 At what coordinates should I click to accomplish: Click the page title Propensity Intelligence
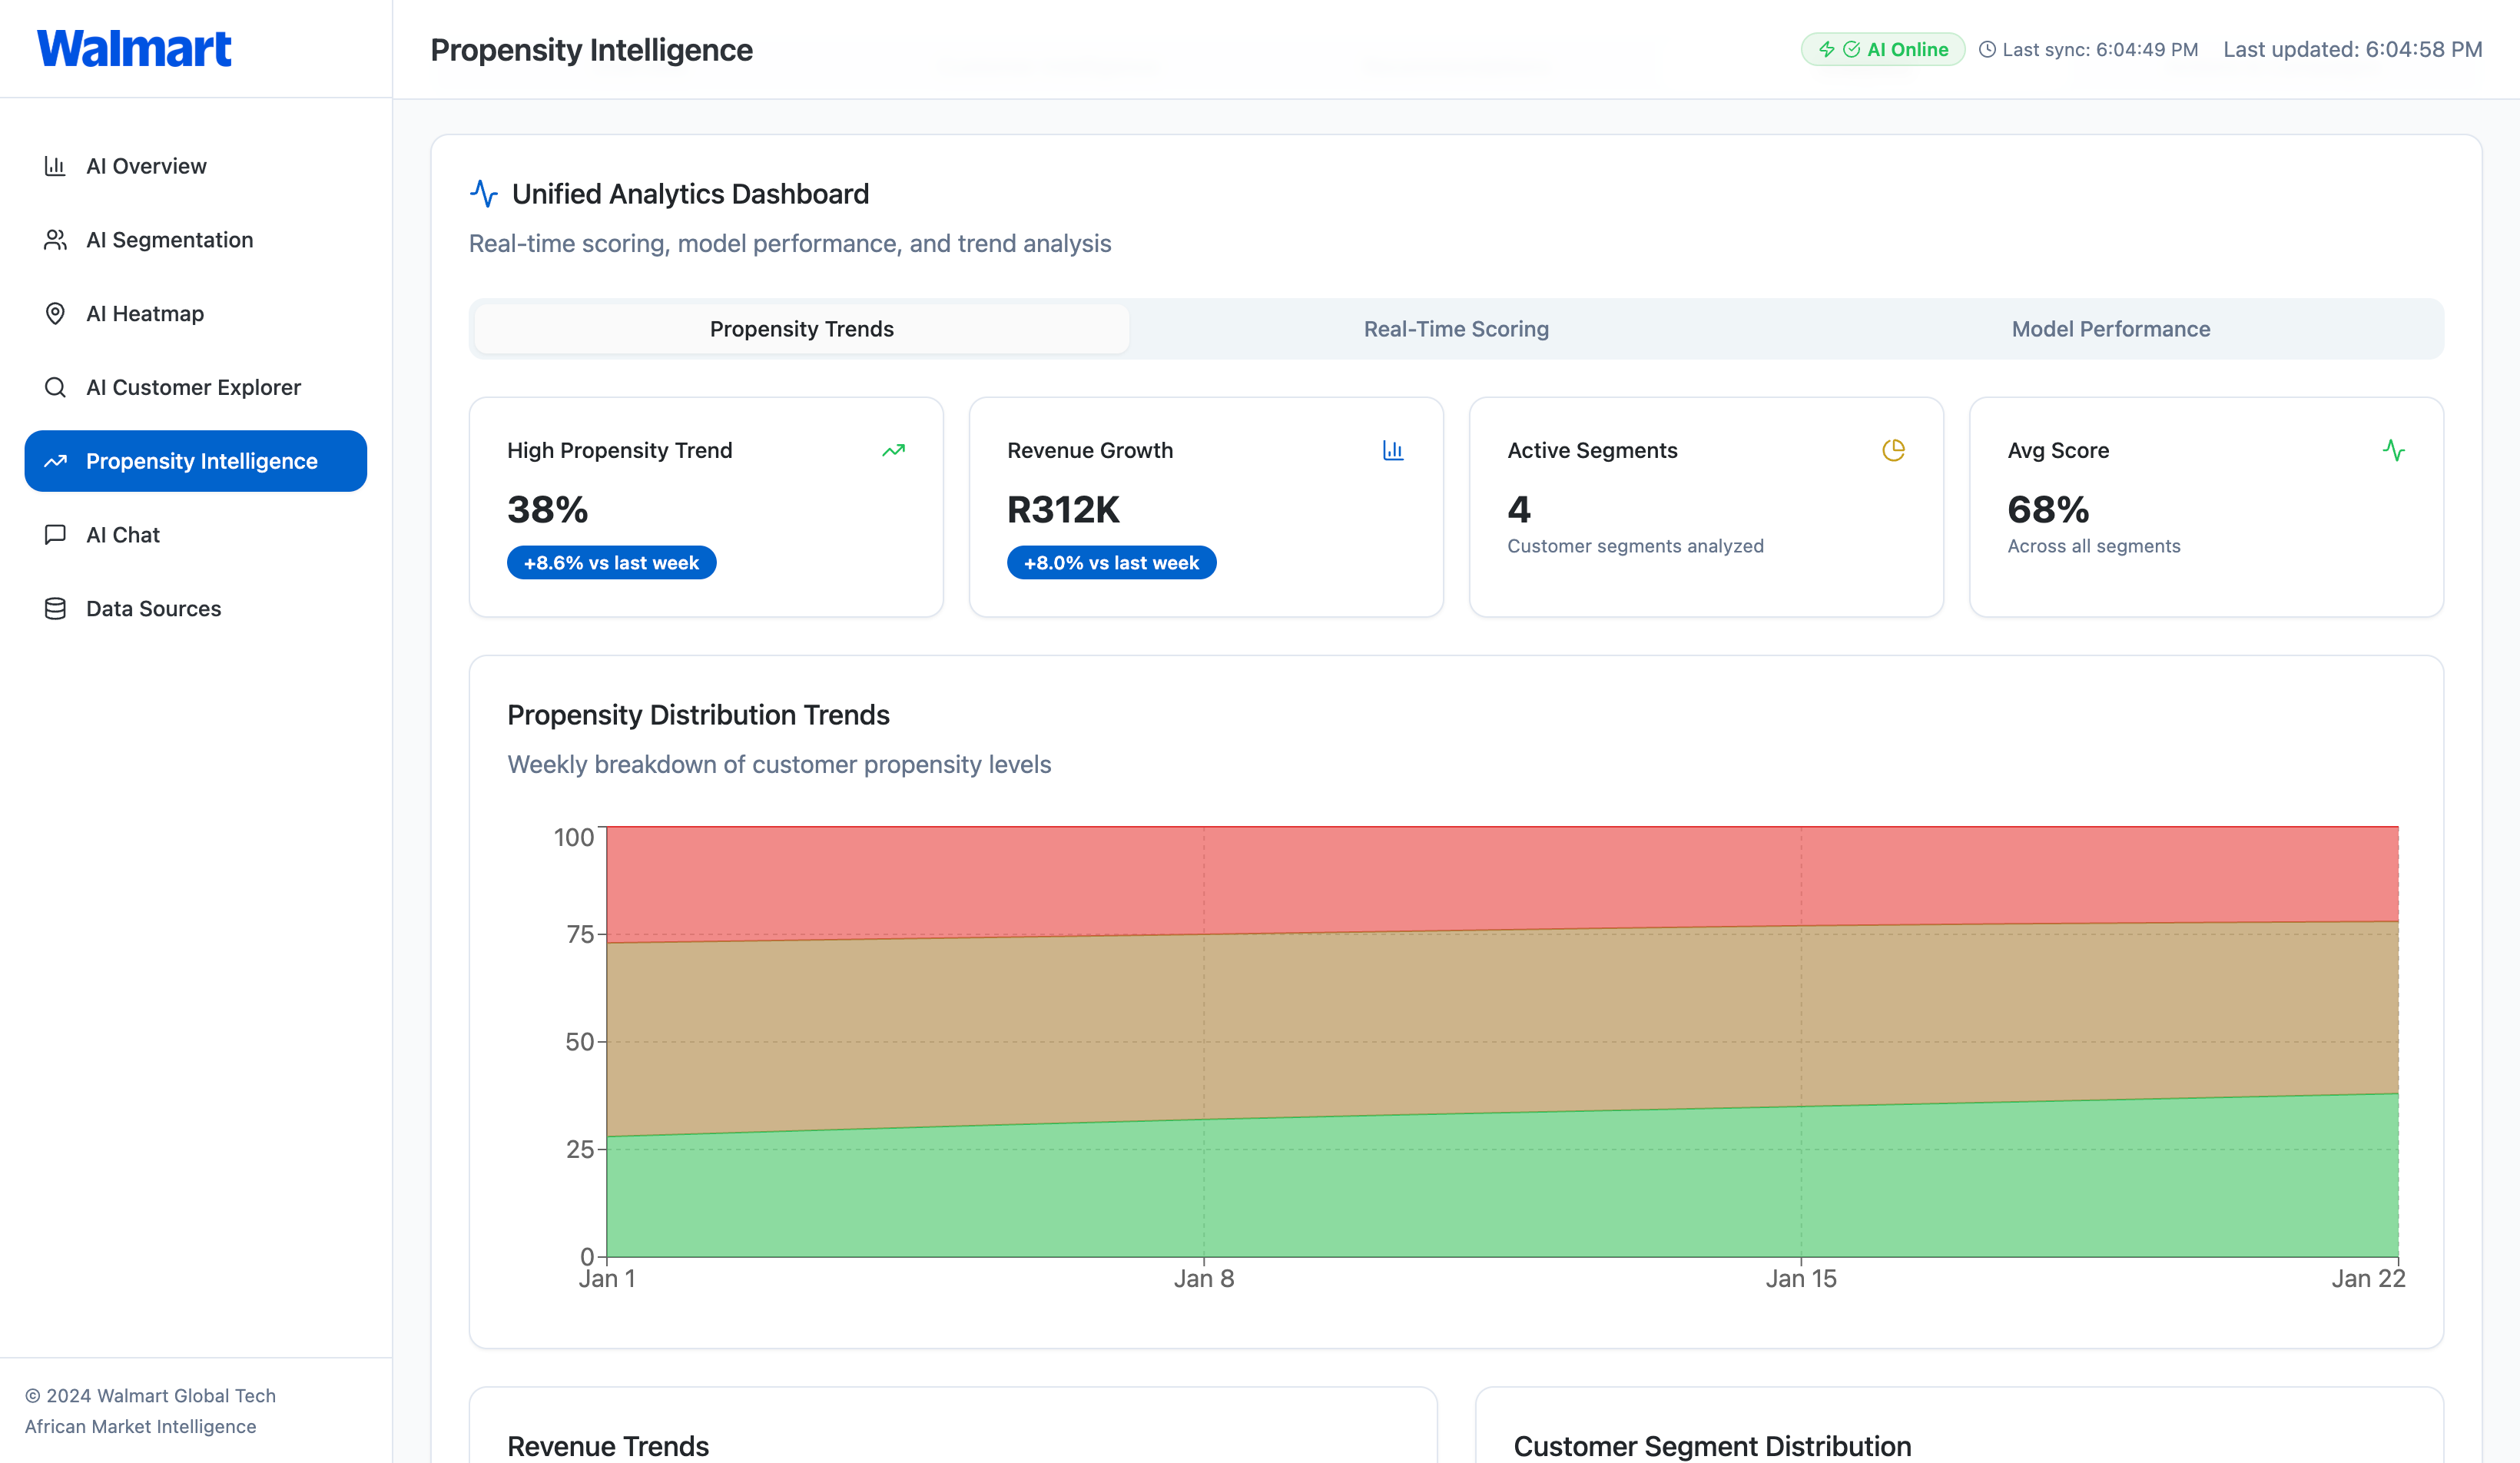(591, 50)
